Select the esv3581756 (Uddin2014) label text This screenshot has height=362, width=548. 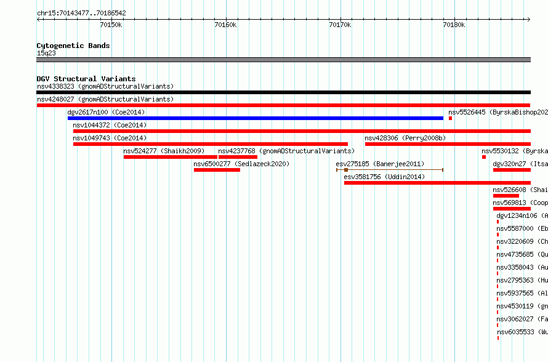click(x=384, y=177)
